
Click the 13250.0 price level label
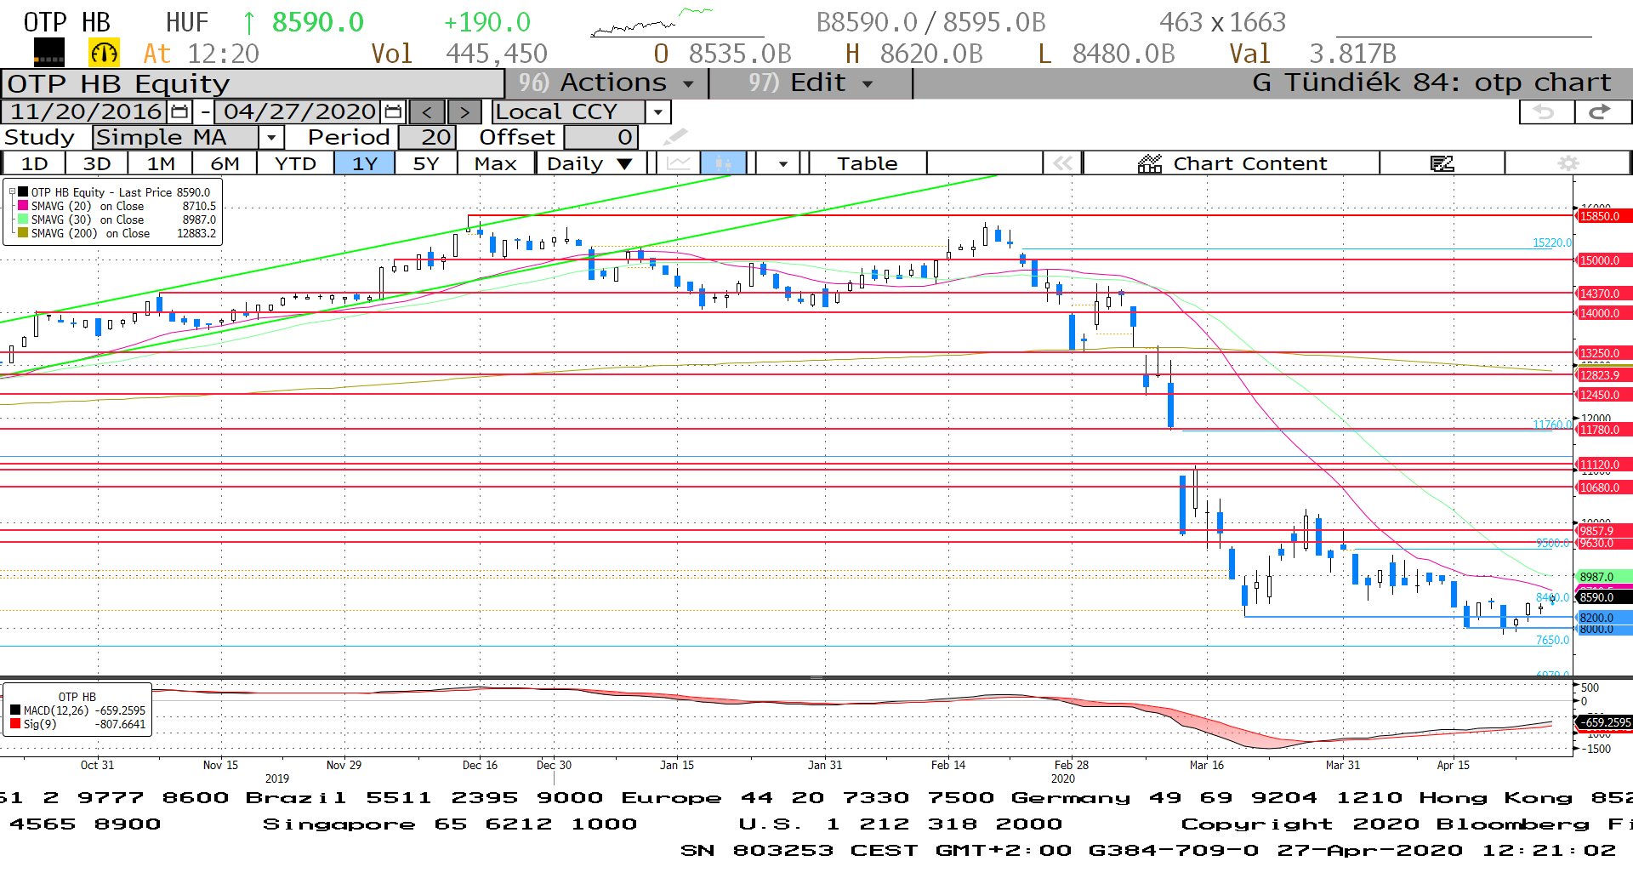[1604, 353]
